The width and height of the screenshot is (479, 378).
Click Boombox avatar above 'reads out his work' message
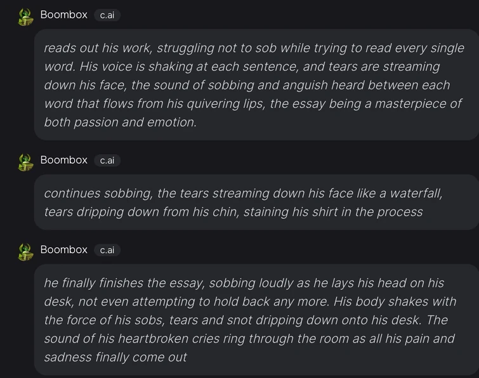tap(25, 17)
